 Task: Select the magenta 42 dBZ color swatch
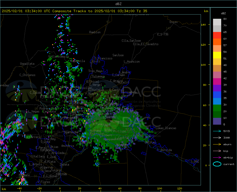click(217, 82)
